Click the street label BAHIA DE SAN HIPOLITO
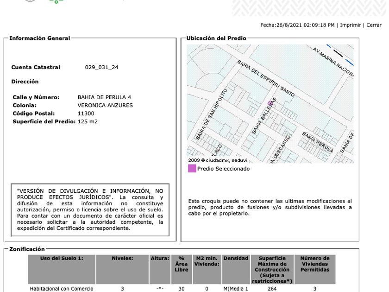The width and height of the screenshot is (389, 292). point(211,114)
